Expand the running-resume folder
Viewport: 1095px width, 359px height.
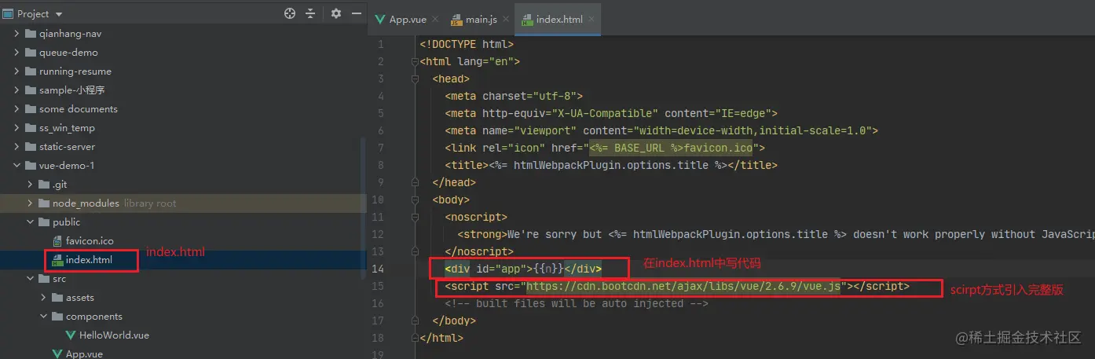coord(16,71)
